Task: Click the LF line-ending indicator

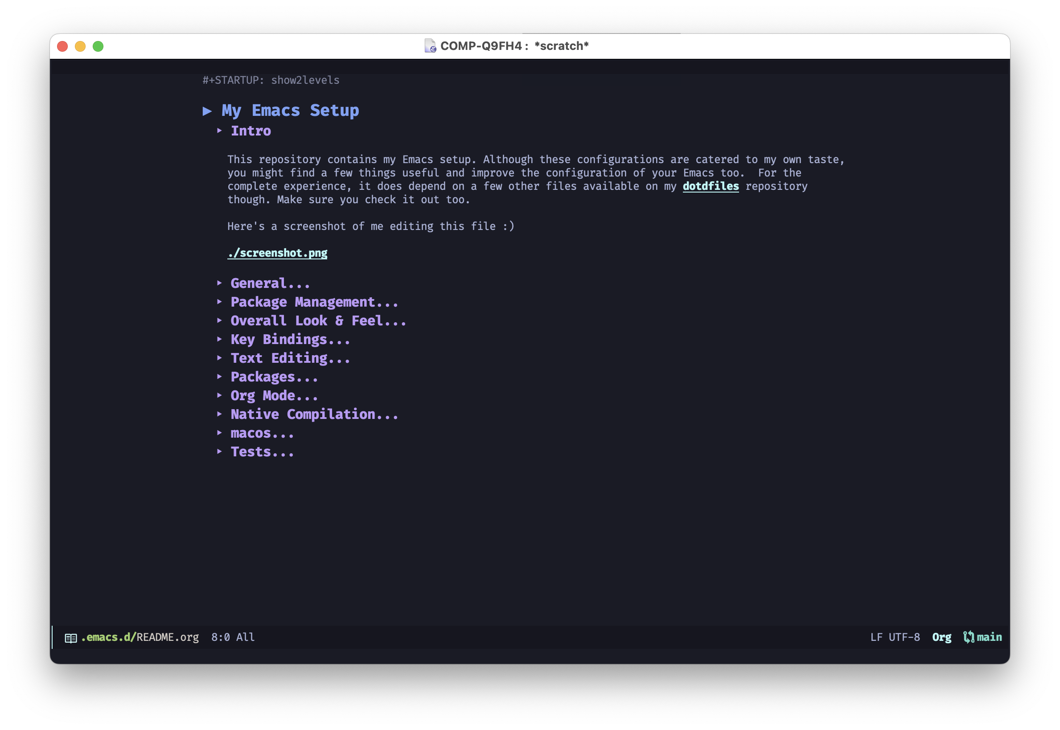Action: (876, 637)
